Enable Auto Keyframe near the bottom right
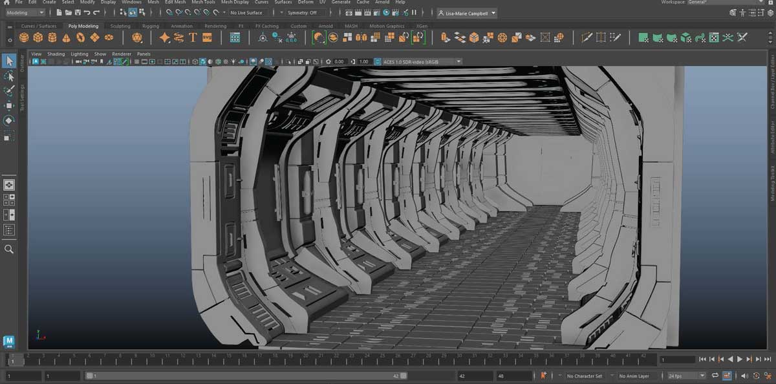Screen dimensions: 776x384 [543, 375]
